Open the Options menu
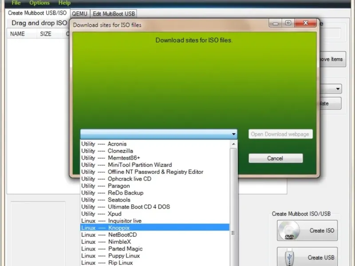The width and height of the screenshot is (355, 266). coord(39,3)
